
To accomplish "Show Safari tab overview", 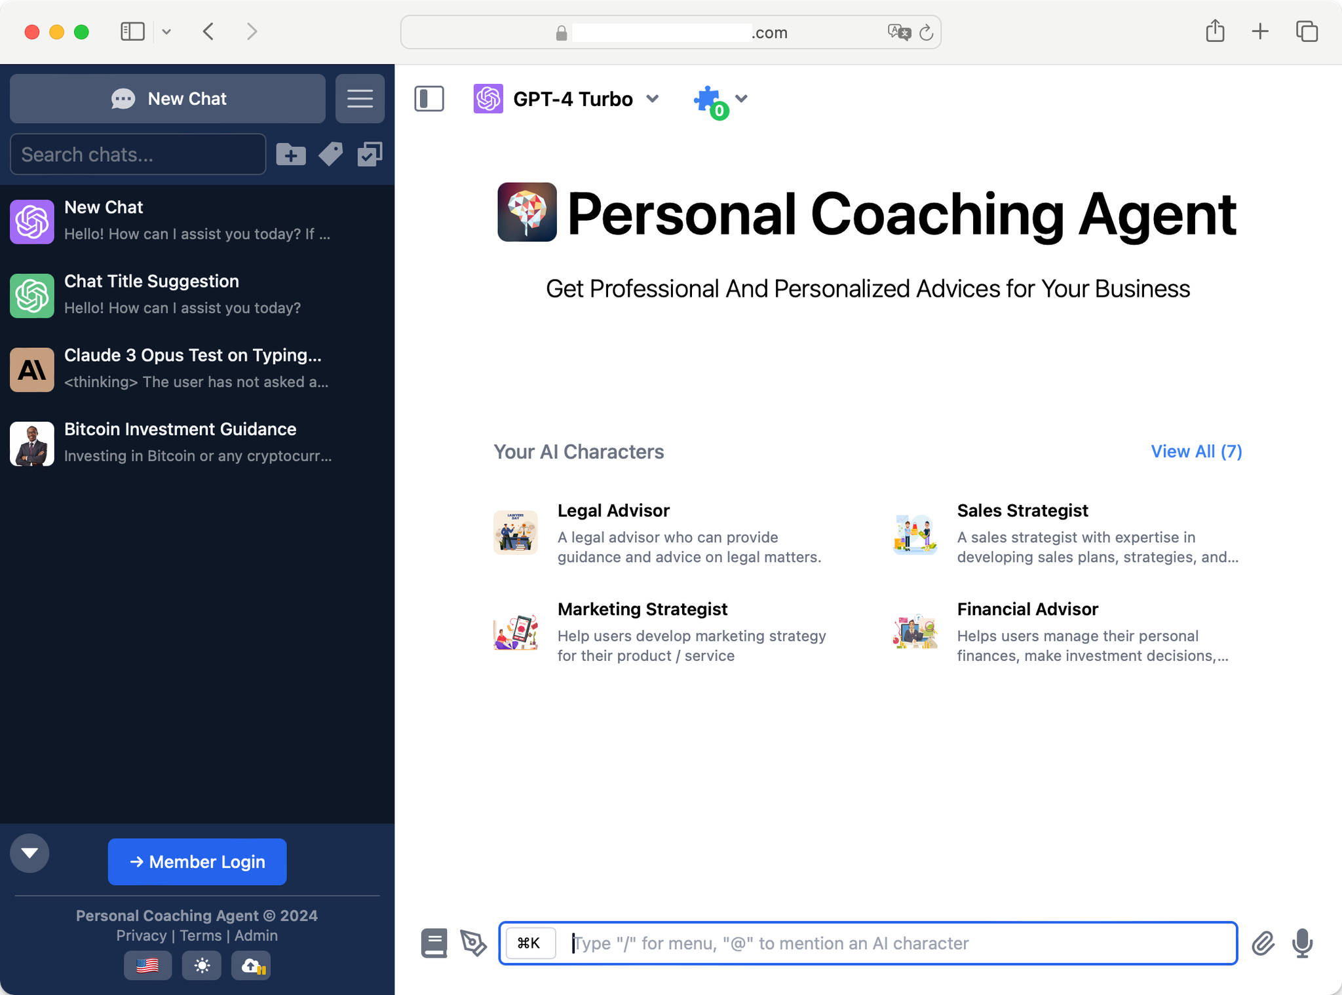I will [1307, 31].
